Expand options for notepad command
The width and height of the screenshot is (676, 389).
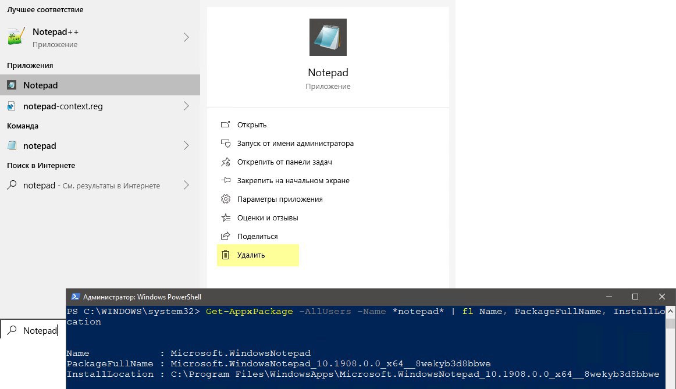point(186,145)
